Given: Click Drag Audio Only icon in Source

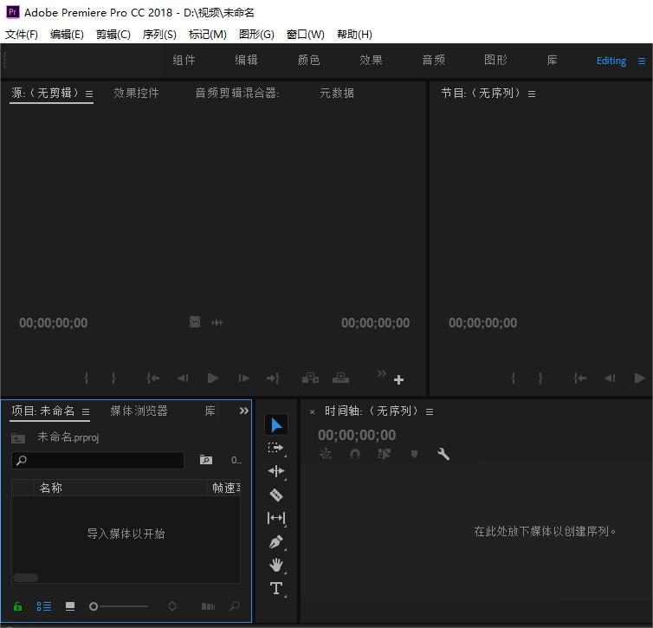Looking at the screenshot, I should (x=217, y=322).
